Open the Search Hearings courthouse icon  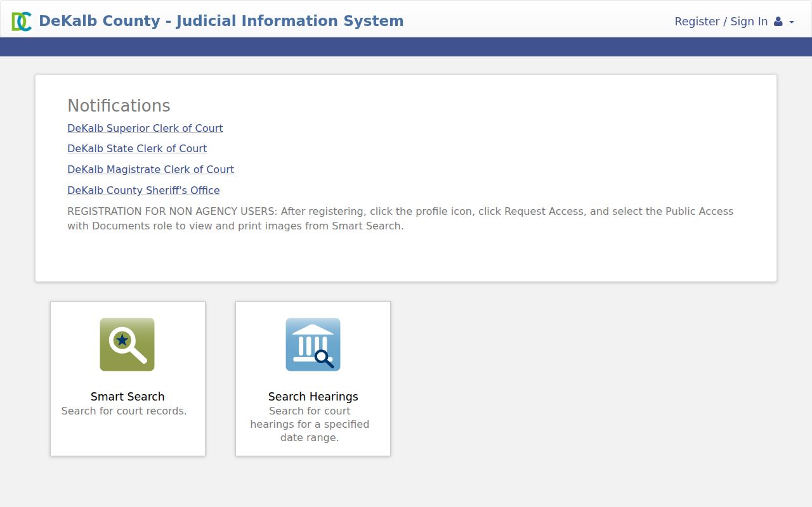click(313, 345)
